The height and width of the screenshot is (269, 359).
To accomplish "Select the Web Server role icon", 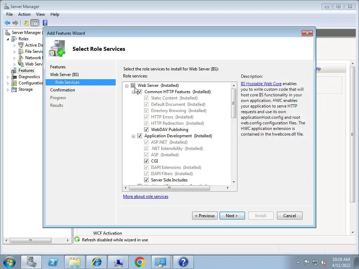I will pos(21,64).
